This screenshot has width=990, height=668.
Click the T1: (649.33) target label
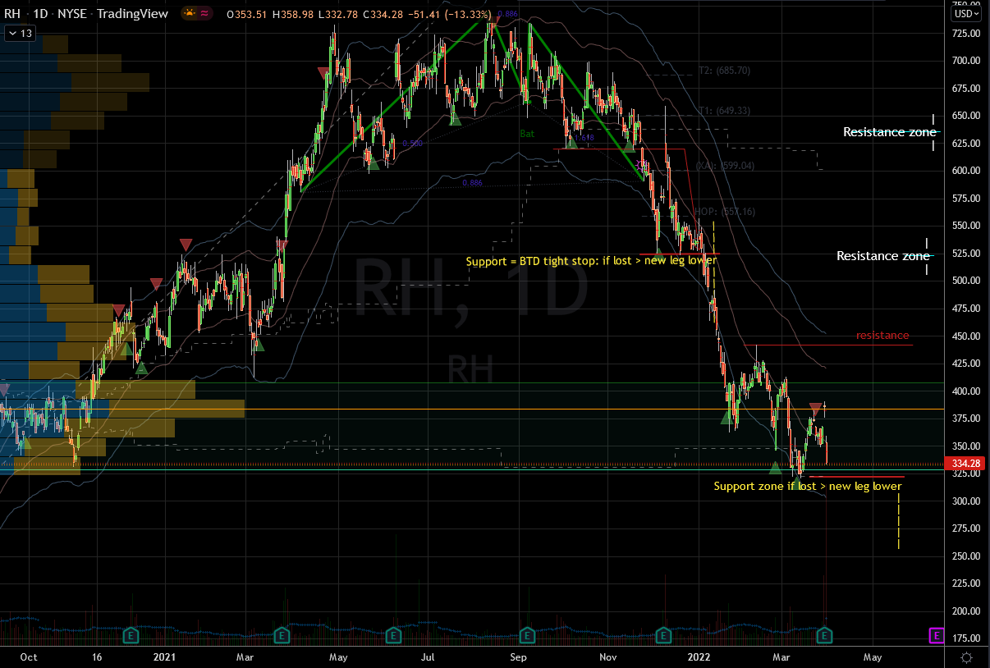tap(724, 111)
